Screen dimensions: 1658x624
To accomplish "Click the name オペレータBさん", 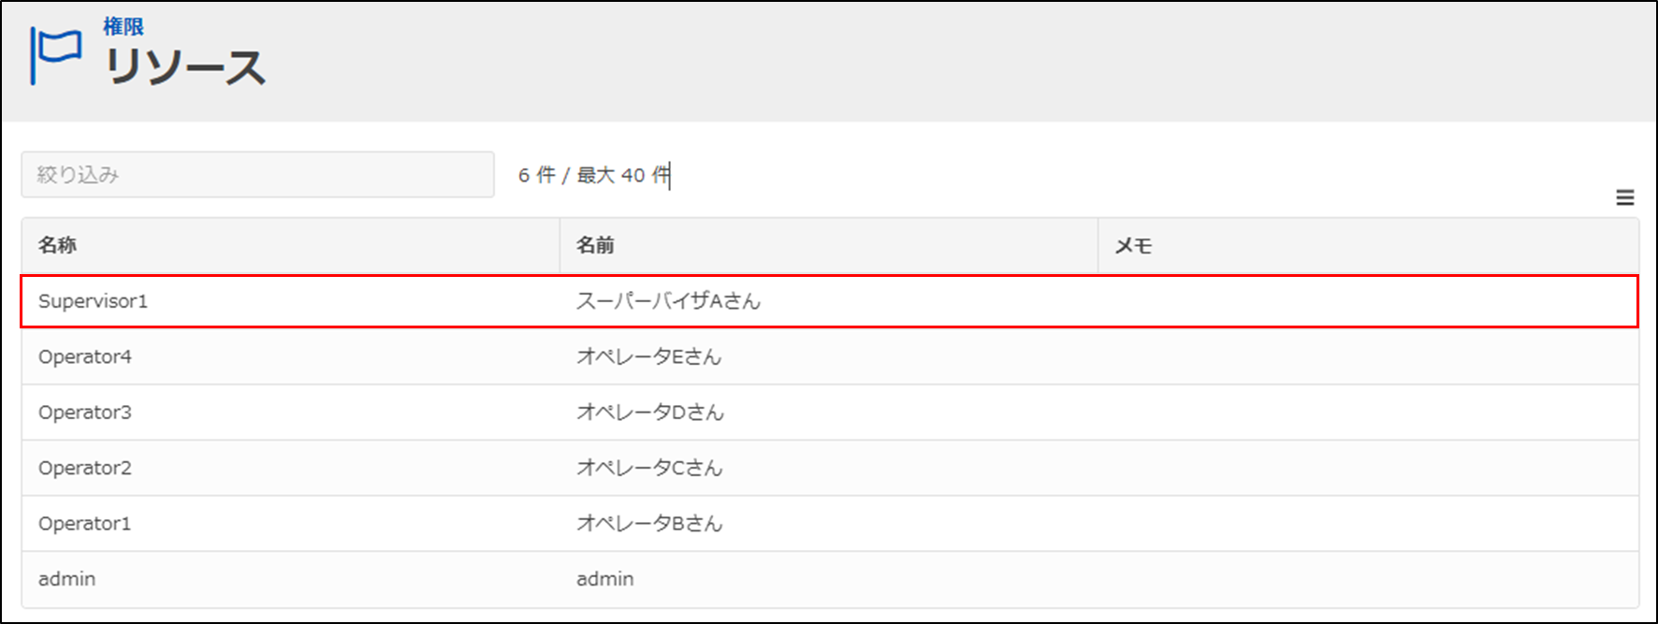I will (x=649, y=523).
